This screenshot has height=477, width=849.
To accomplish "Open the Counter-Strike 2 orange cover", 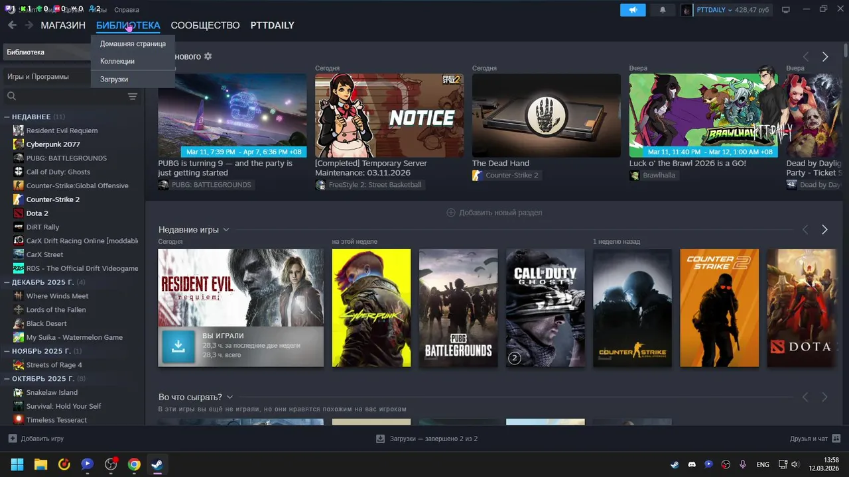I will pos(719,308).
